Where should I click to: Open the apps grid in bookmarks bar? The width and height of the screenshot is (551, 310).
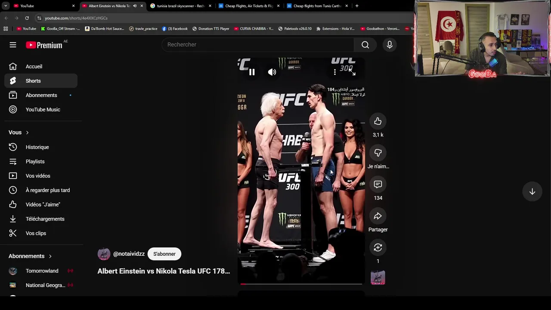6,29
